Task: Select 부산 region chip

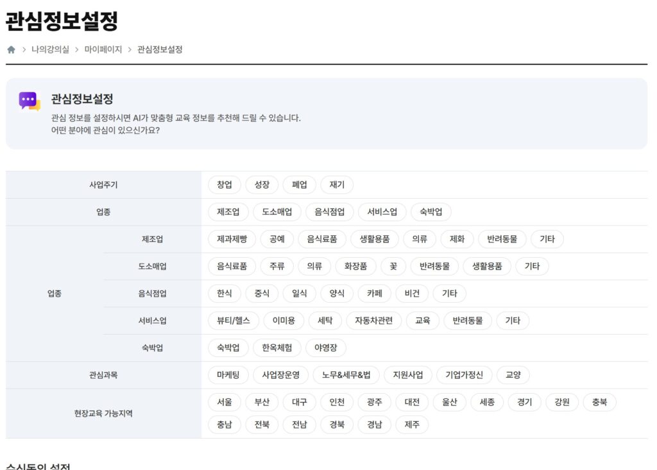Action: coord(262,402)
